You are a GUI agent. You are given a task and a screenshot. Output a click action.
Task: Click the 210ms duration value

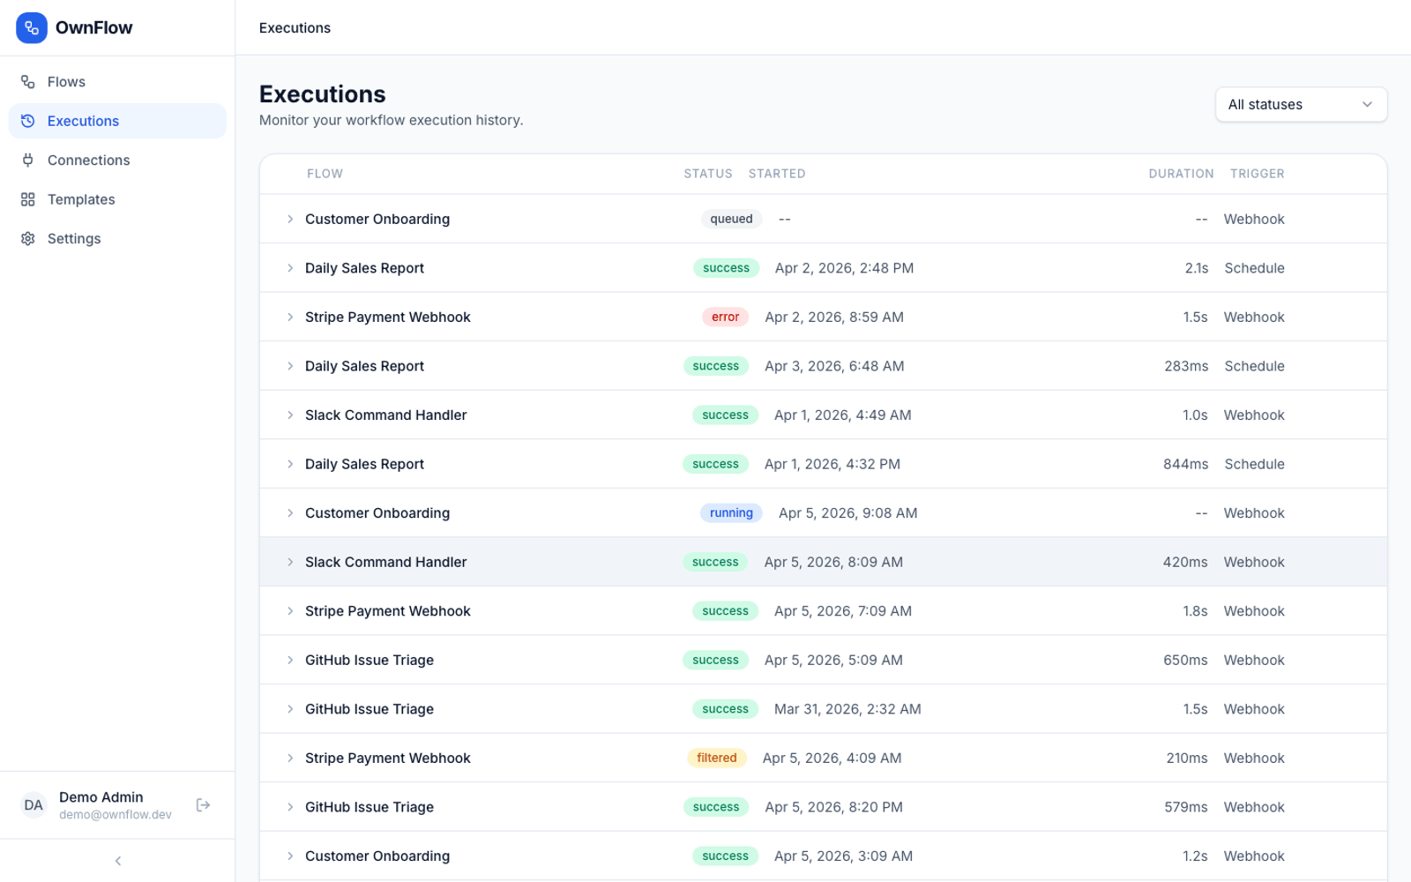point(1187,758)
